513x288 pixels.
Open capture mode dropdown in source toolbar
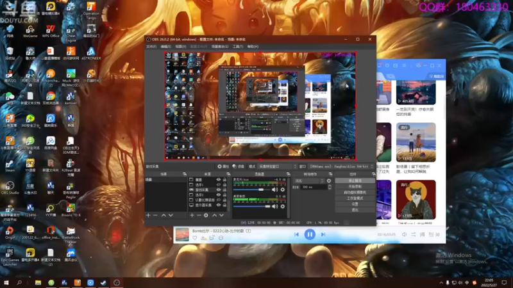tap(278, 166)
